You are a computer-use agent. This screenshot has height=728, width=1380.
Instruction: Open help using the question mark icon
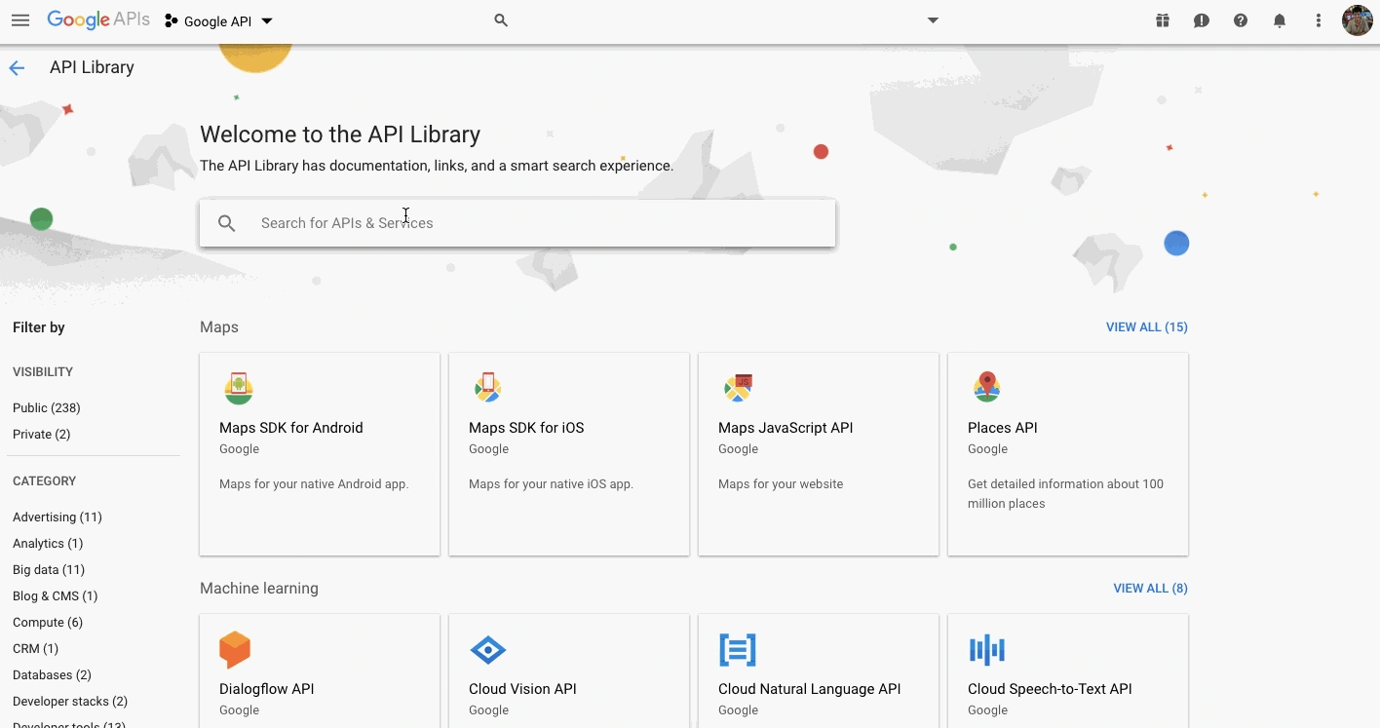[1241, 19]
